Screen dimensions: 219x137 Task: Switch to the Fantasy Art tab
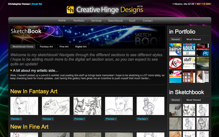46,47
